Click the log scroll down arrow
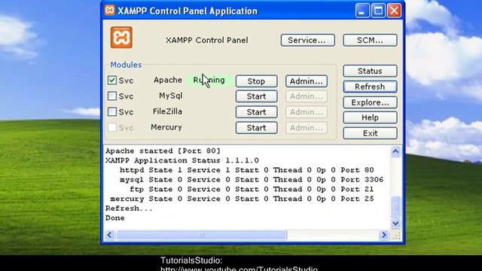Viewport: 482px width, 271px height. coord(395,224)
